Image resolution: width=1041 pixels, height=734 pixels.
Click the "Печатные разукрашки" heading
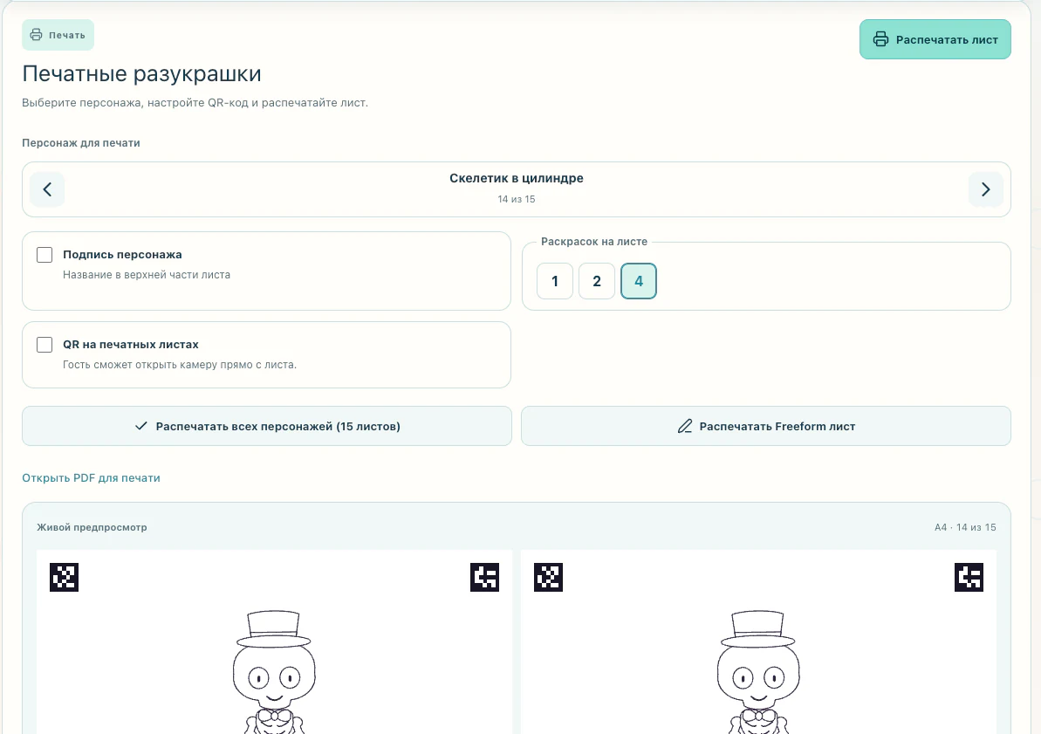pos(141,73)
